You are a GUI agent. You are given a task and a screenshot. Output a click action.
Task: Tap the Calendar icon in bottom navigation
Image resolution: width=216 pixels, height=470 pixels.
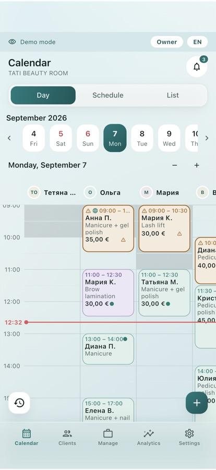tap(27, 433)
